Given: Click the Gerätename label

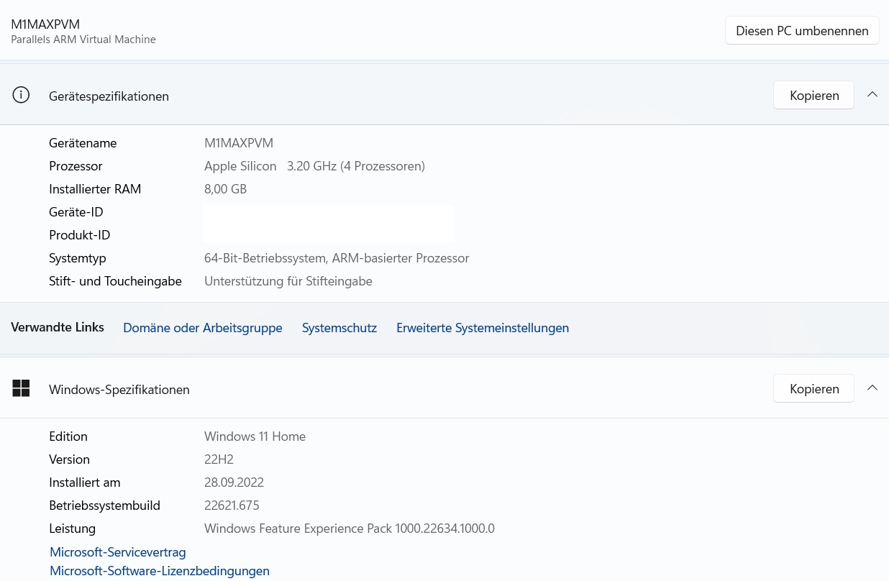Looking at the screenshot, I should 83,143.
